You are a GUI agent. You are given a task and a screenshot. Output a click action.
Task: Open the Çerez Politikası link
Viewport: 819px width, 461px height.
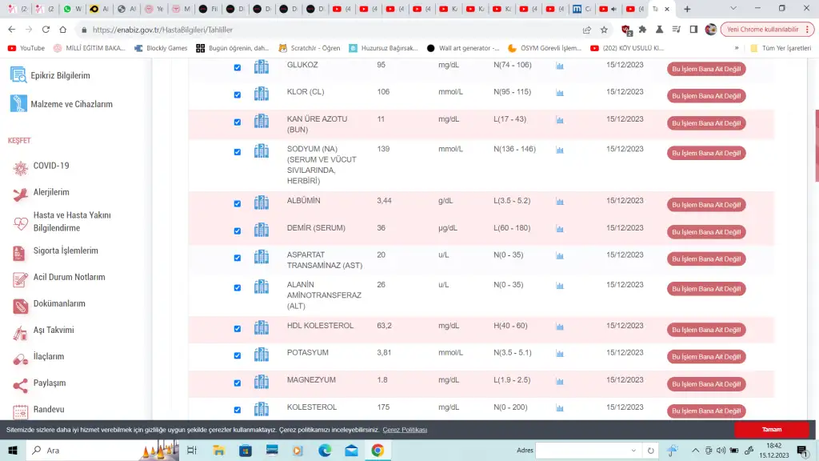pyautogui.click(x=405, y=430)
